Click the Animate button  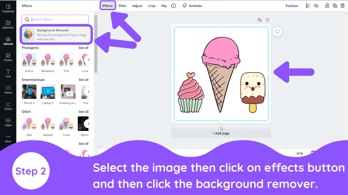click(192, 6)
